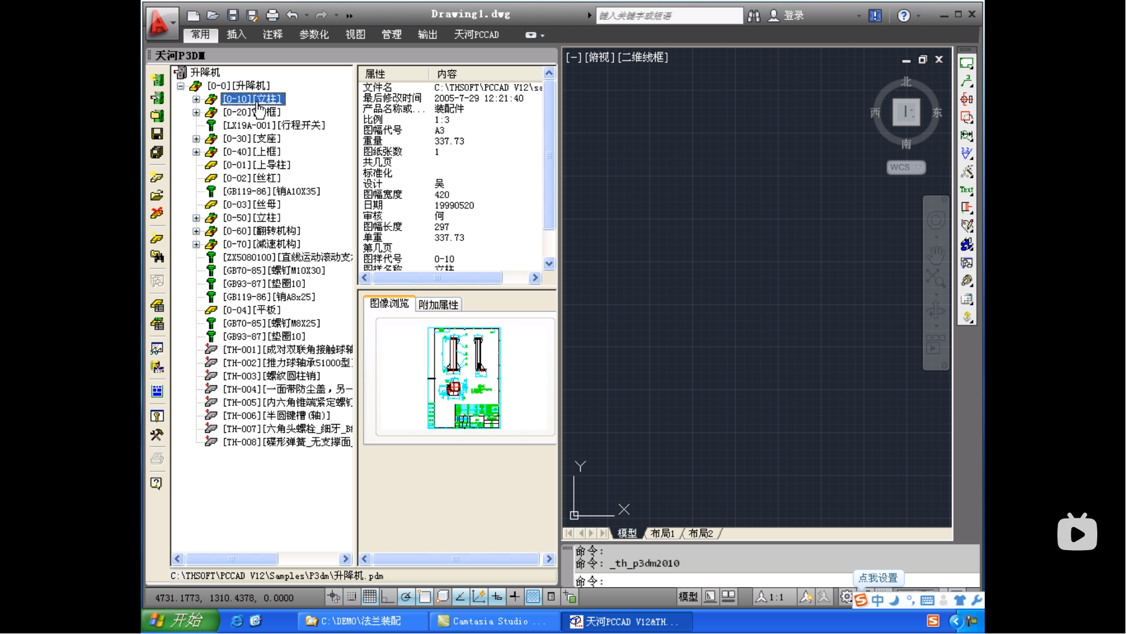The width and height of the screenshot is (1126, 634).
Task: Click the red delete icon in P3DM sidebar
Action: coord(157,213)
